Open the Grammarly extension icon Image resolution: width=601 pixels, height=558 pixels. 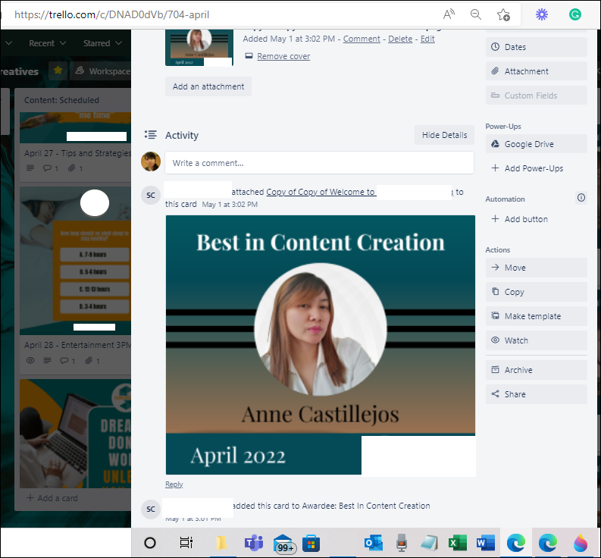[x=575, y=14]
